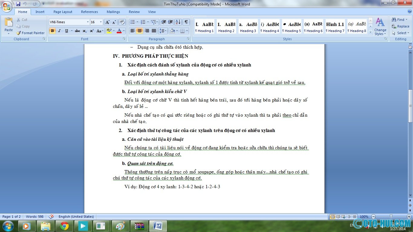Expand shading color options
Screen dimensions: 413x232
(177, 31)
